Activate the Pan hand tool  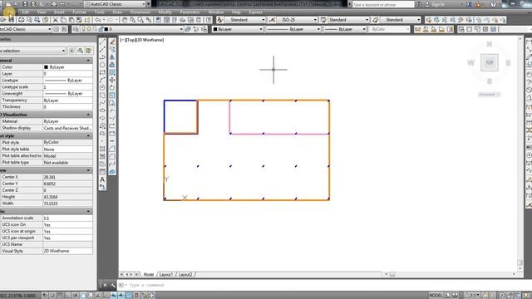(125, 20)
